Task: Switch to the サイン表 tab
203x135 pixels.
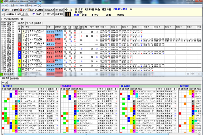Action: [x=30, y=23]
